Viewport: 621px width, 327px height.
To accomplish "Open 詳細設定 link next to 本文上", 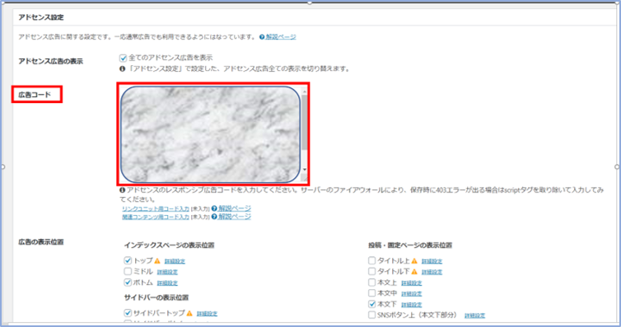I will [412, 283].
